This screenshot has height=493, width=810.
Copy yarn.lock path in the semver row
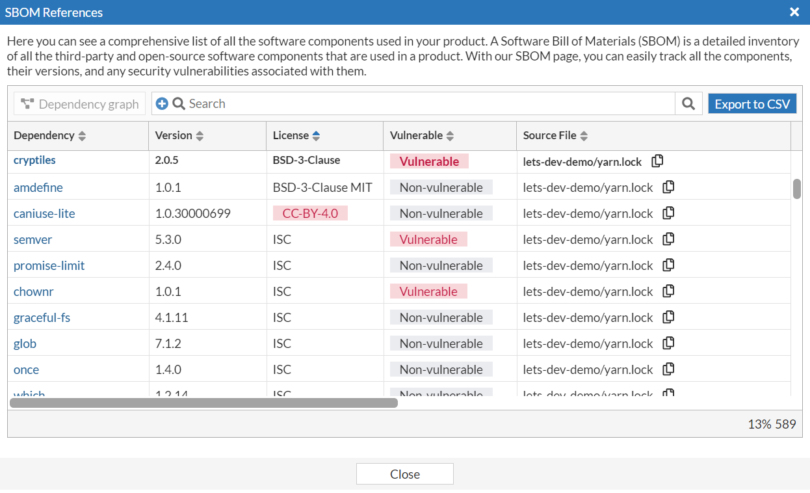(x=668, y=239)
